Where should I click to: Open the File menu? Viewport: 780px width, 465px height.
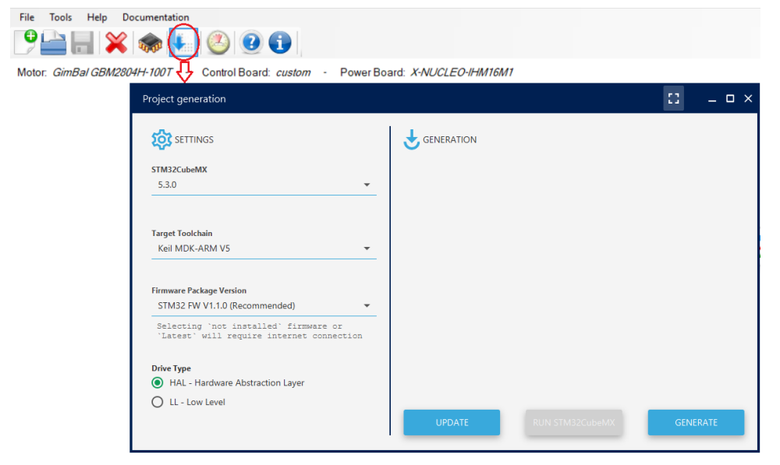click(x=27, y=17)
